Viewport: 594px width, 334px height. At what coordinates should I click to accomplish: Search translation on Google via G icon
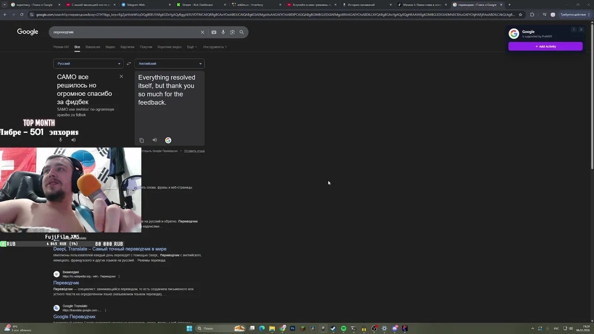pyautogui.click(x=168, y=140)
